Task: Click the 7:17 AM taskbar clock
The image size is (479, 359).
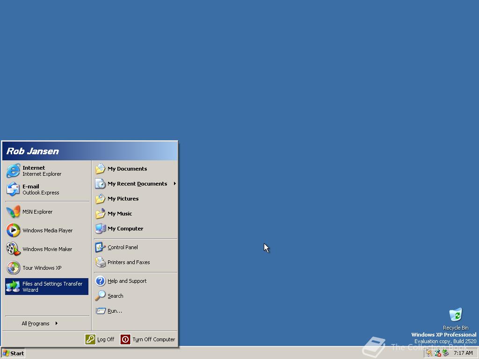Action: 463,353
